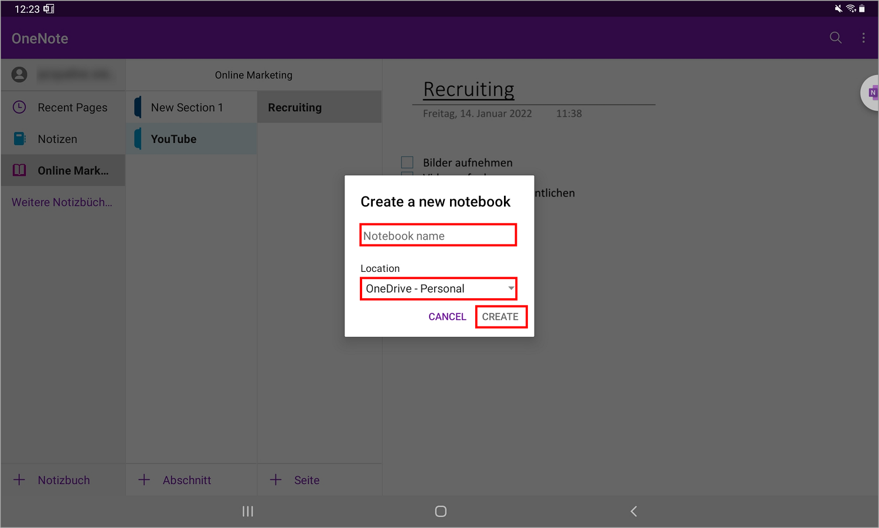Click the New Section 1 color tab icon

[138, 107]
